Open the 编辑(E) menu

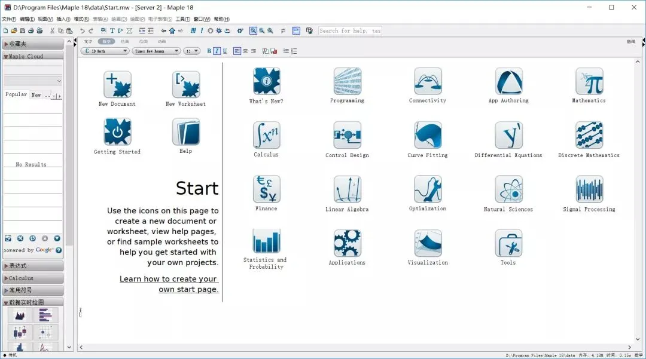pos(27,19)
